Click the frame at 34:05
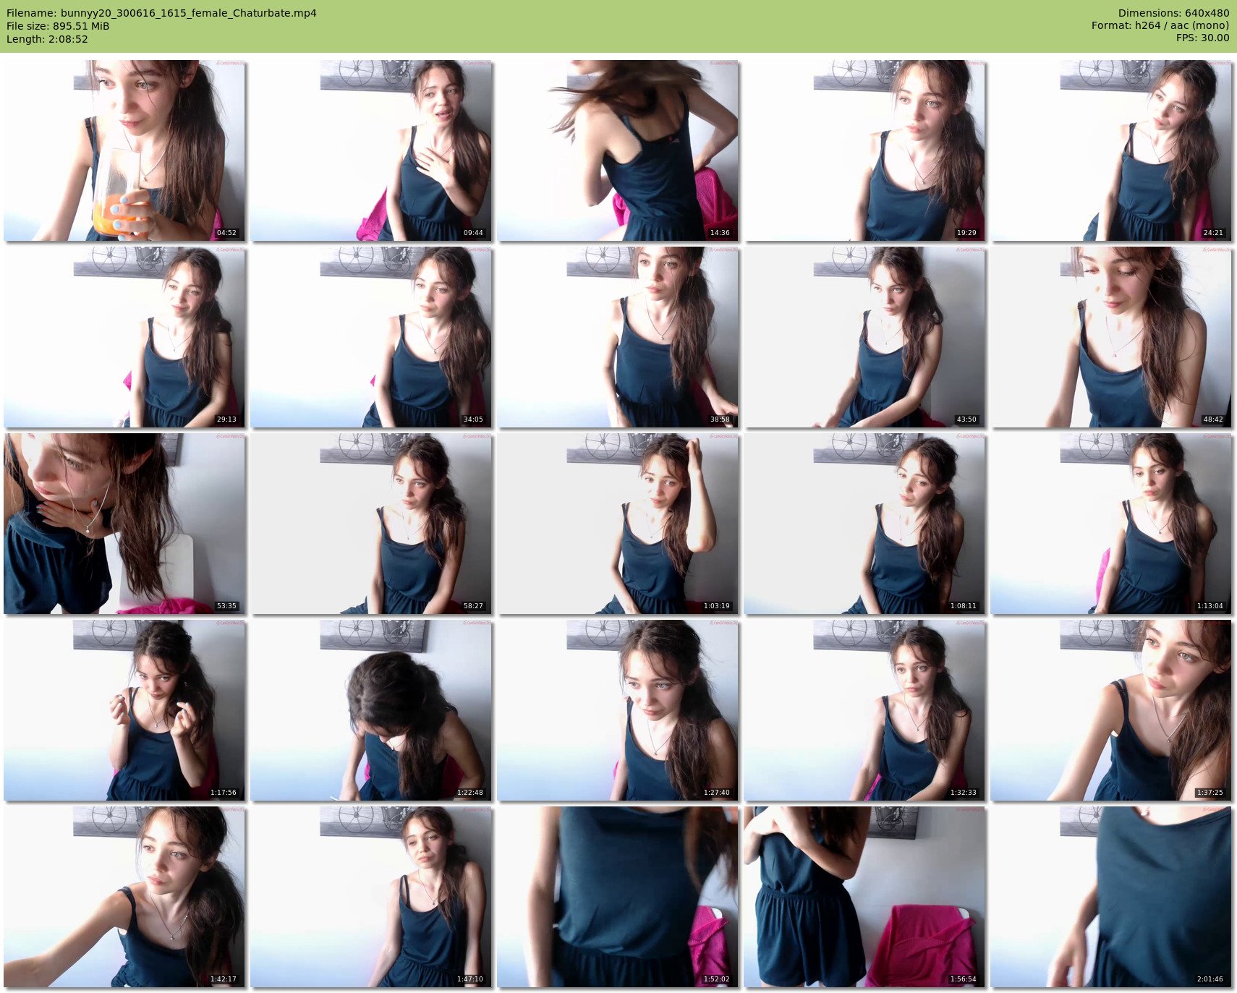This screenshot has height=993, width=1237. [x=371, y=337]
